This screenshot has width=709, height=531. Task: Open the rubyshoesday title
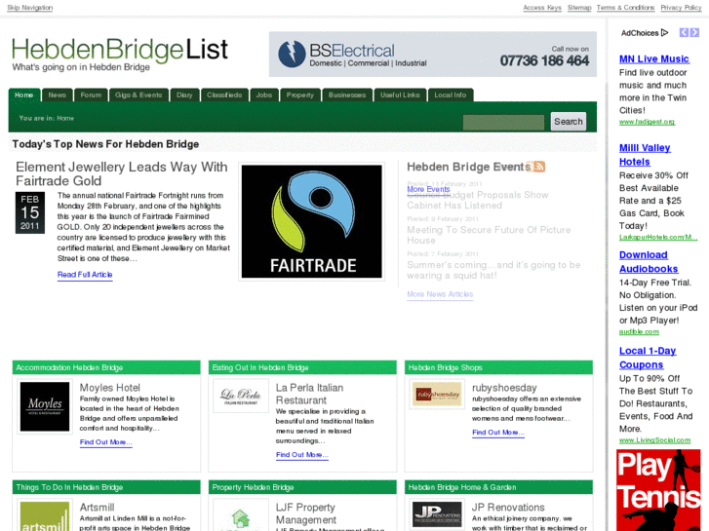point(504,388)
